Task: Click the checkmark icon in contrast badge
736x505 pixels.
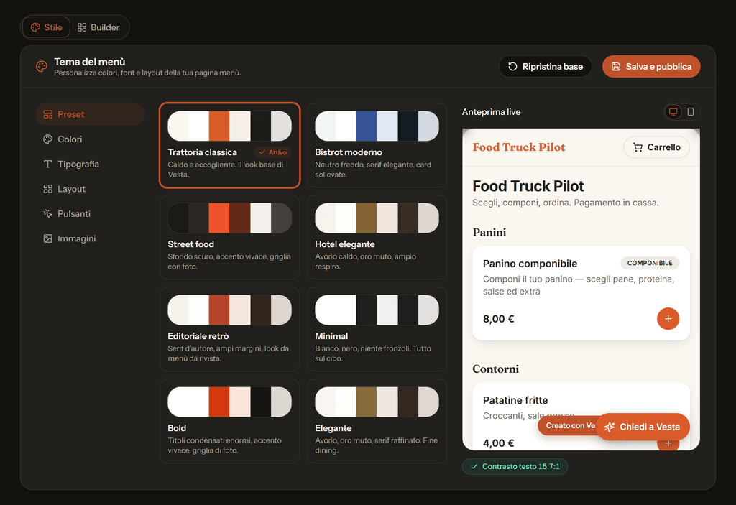Action: pyautogui.click(x=474, y=466)
